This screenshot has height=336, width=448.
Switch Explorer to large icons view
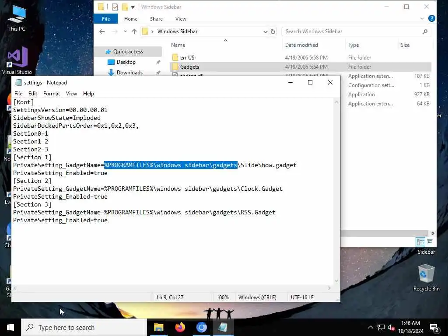430,242
